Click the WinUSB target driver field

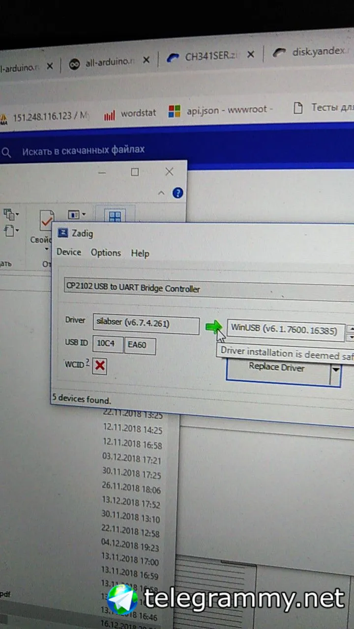[x=286, y=329]
